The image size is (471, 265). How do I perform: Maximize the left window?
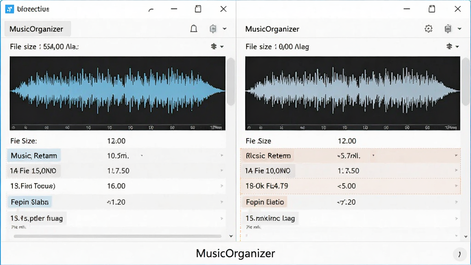(x=198, y=9)
